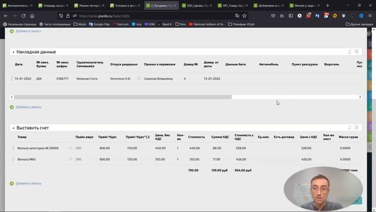Click the translate page icon in address bar
The width and height of the screenshot is (376, 212).
pos(237,16)
